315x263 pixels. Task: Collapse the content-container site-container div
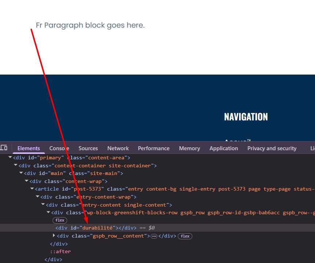point(15,165)
